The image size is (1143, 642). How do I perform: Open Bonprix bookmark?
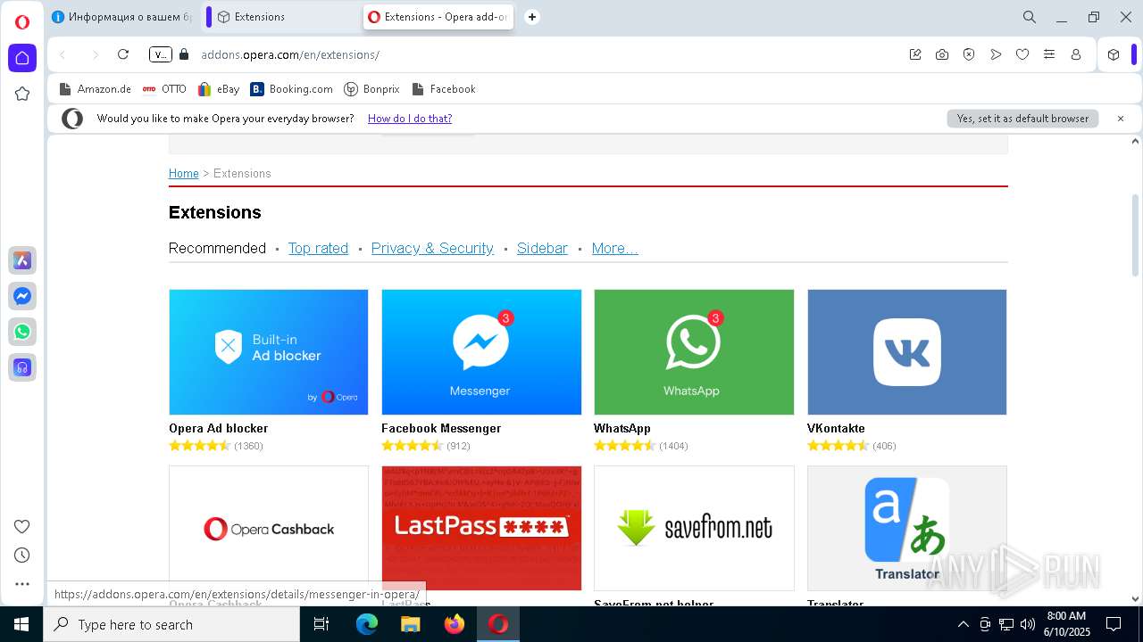(371, 89)
